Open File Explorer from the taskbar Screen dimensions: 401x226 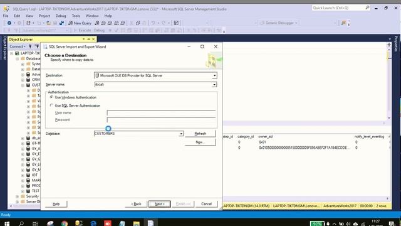[137, 223]
